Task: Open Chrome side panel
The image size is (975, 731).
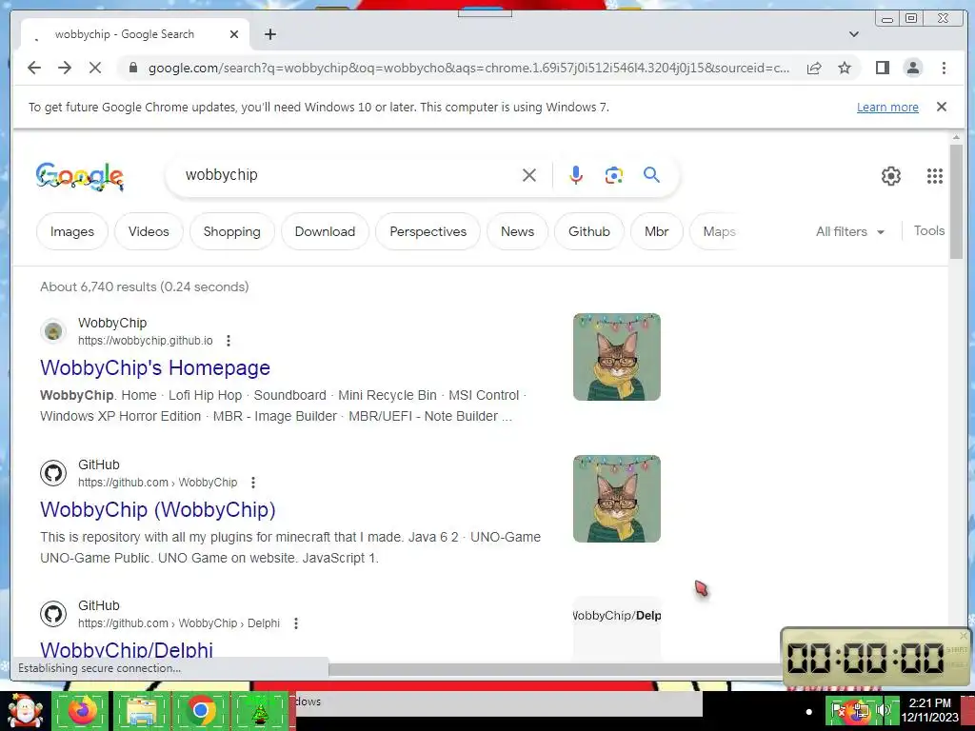Action: pyautogui.click(x=883, y=68)
